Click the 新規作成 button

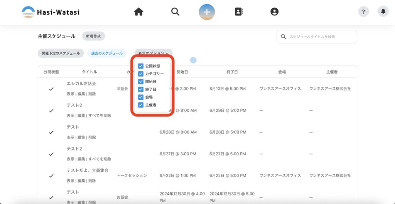pyautogui.click(x=93, y=36)
